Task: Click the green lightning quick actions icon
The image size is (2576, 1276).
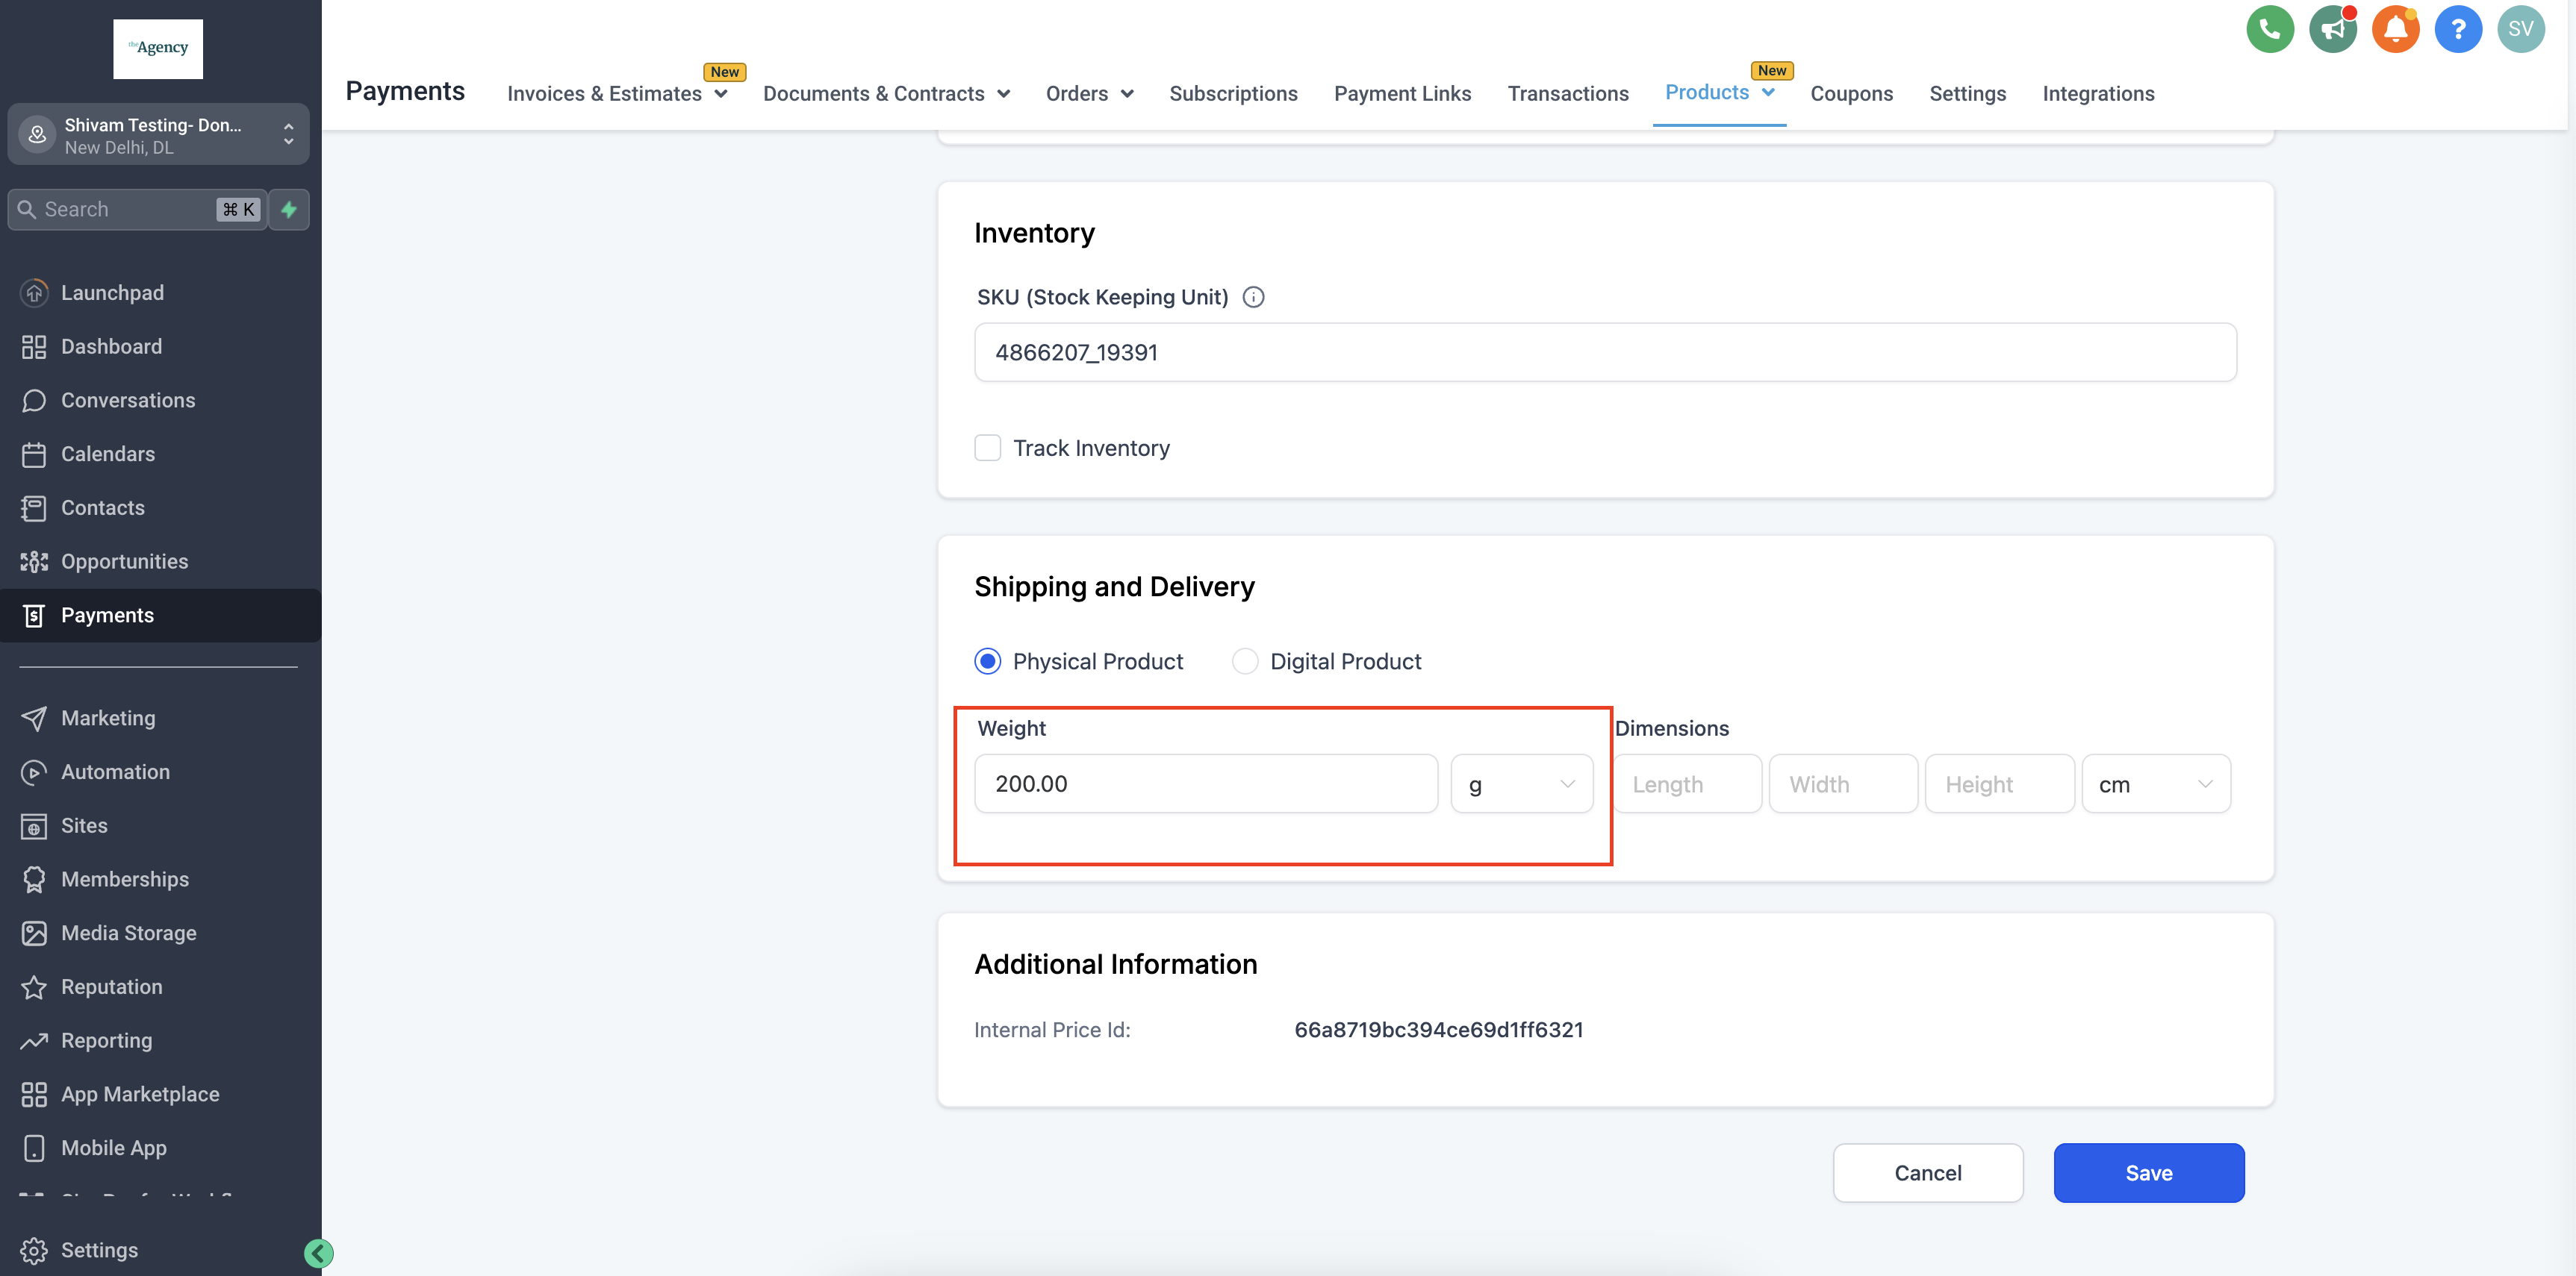Action: [x=289, y=210]
